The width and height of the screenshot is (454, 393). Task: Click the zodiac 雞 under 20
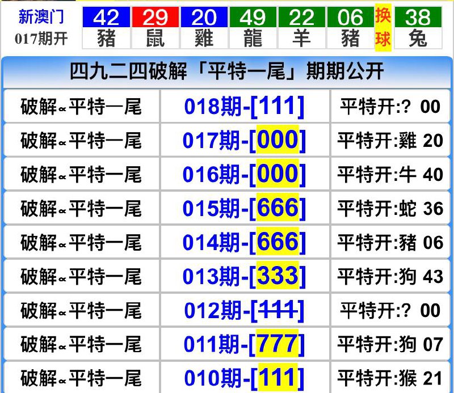[x=204, y=38]
